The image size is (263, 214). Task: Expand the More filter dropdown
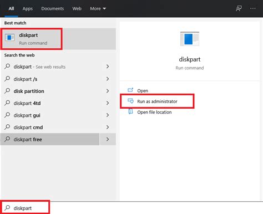98,8
